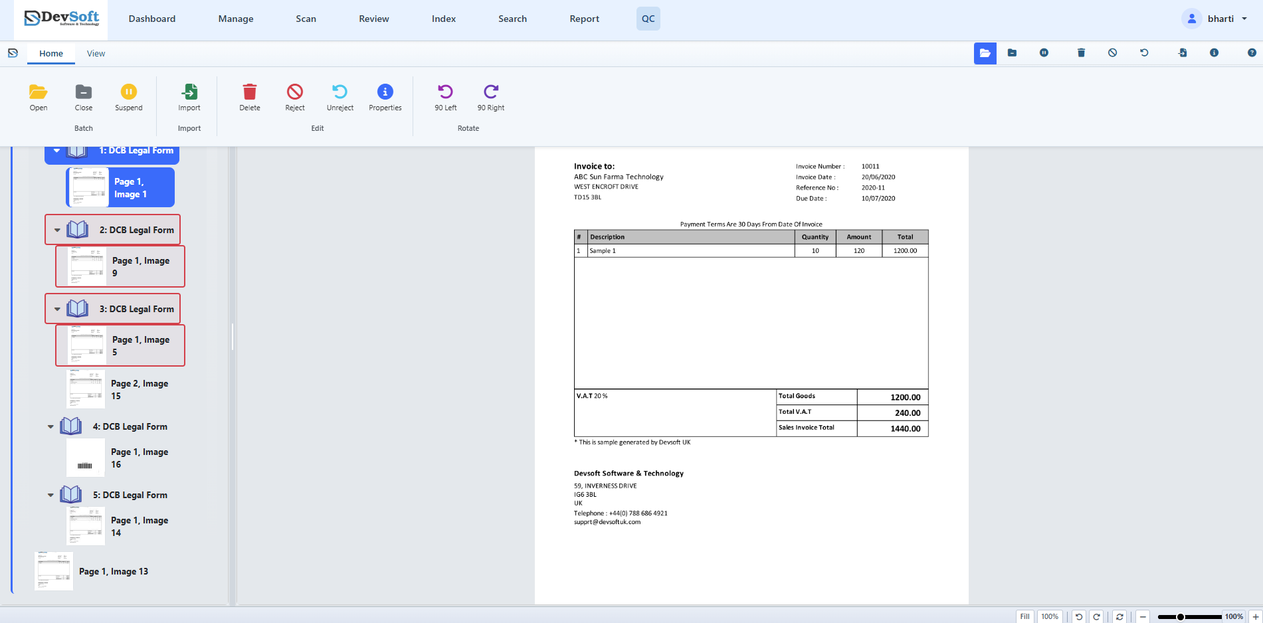Go to the Scan menu

(306, 19)
